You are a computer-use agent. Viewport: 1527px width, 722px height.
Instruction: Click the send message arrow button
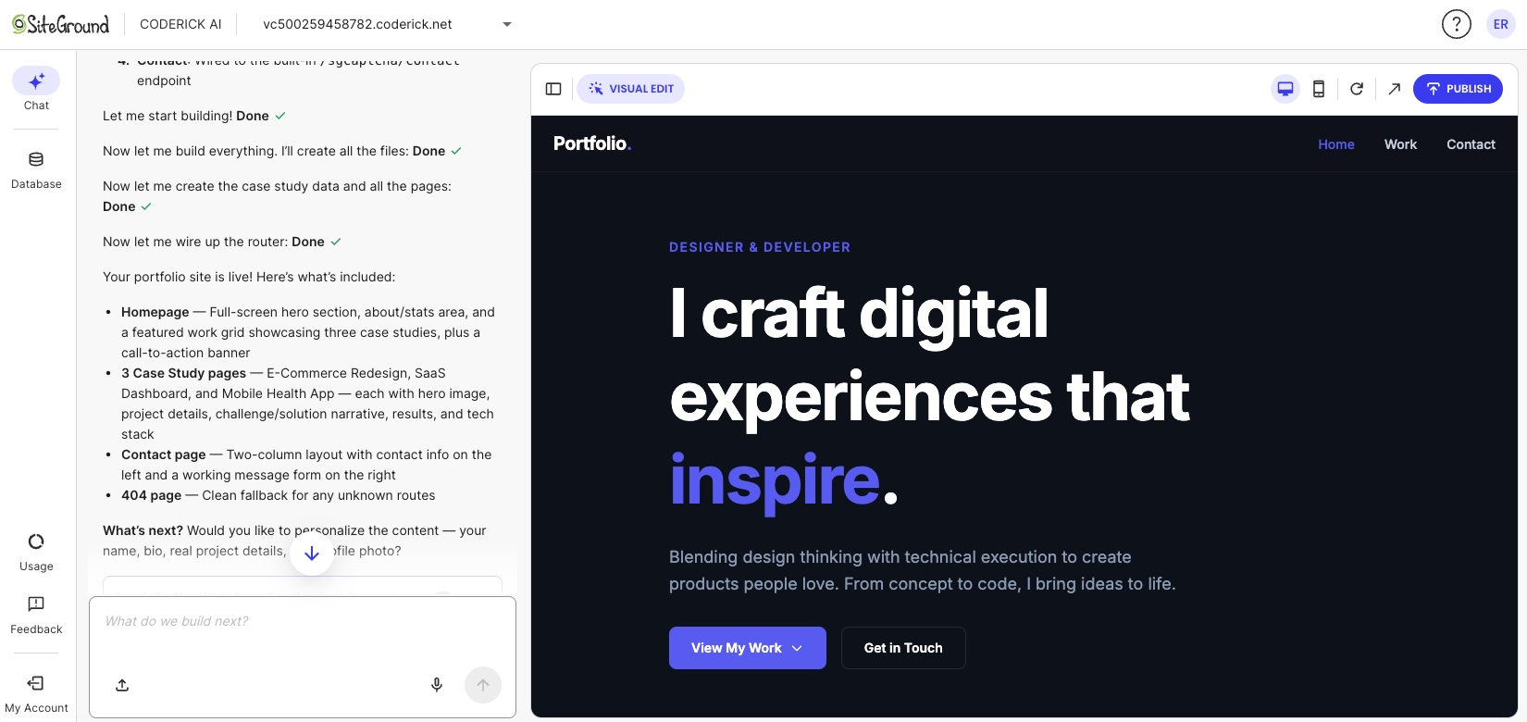tap(482, 685)
